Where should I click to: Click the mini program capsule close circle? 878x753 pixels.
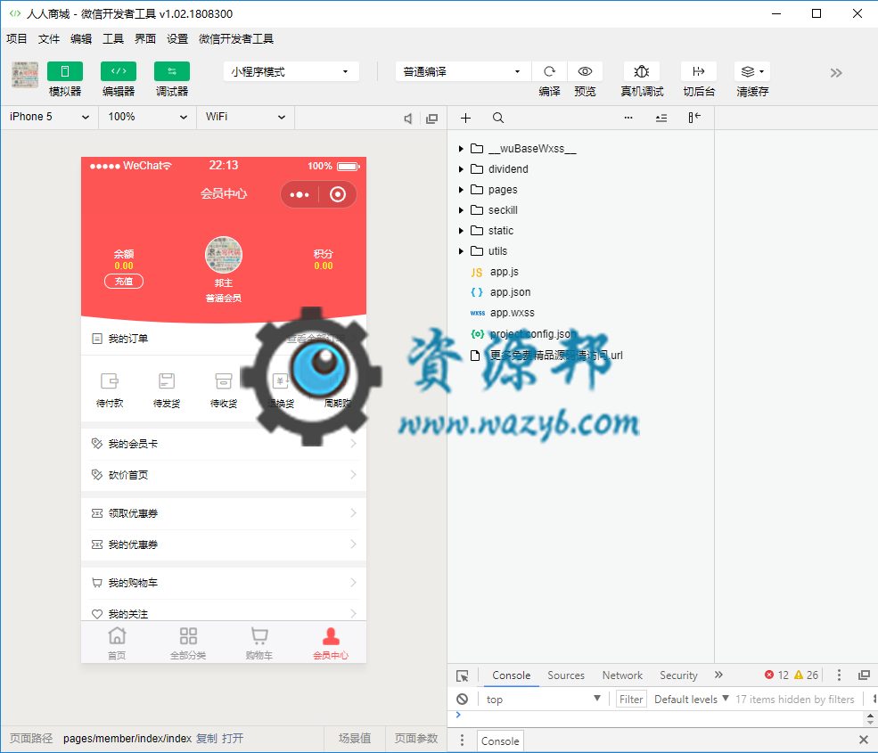(338, 194)
